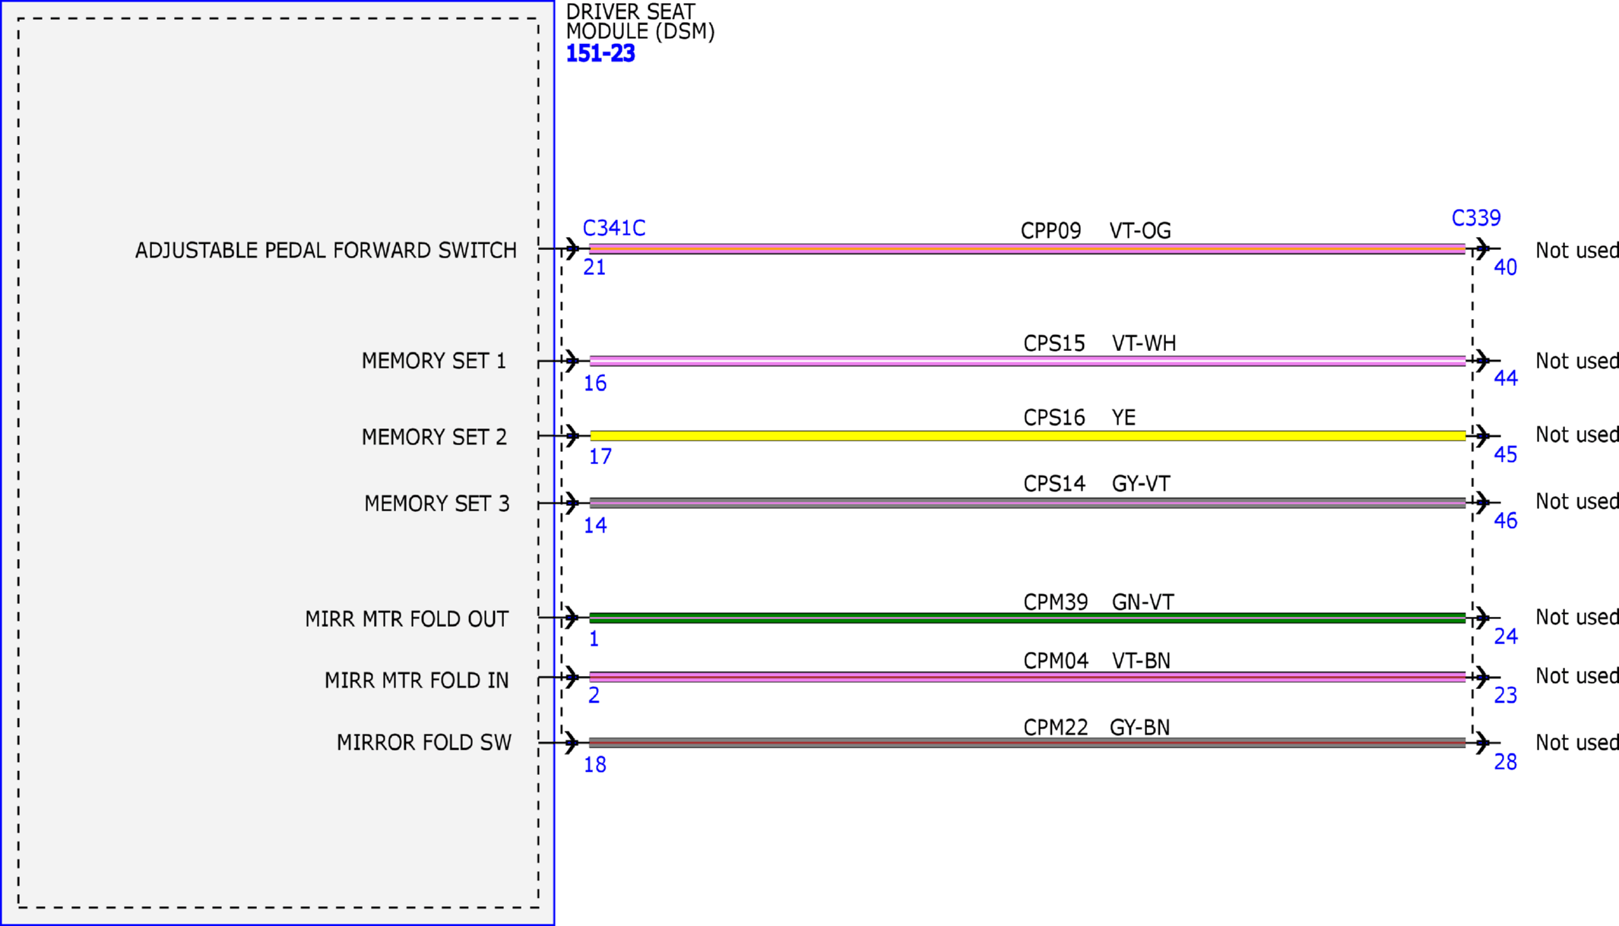Click the C339 connector label
The image size is (1619, 926).
[1476, 218]
